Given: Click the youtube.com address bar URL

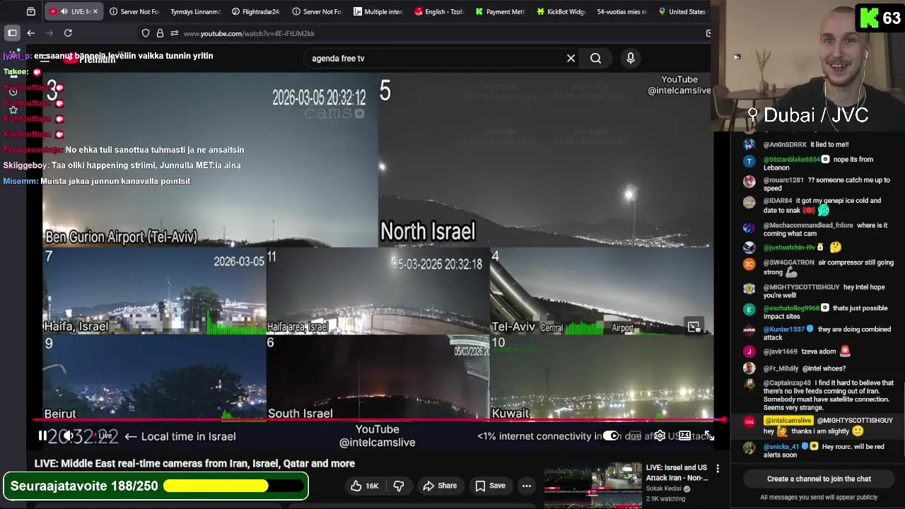Looking at the screenshot, I should pyautogui.click(x=249, y=33).
